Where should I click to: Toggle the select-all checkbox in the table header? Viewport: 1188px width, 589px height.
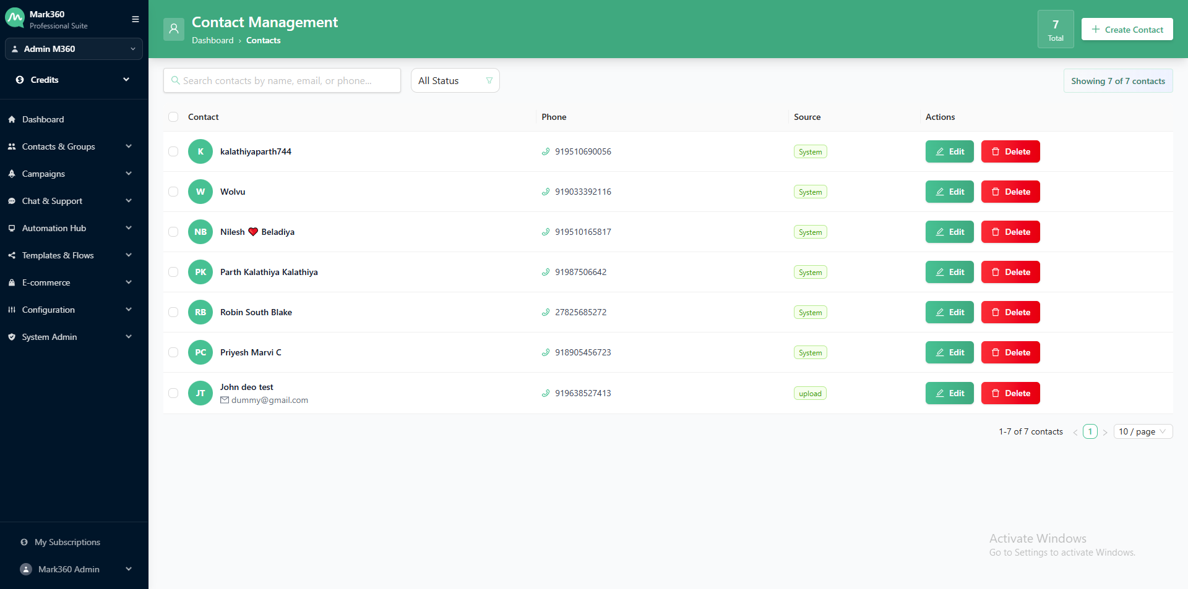pos(173,117)
